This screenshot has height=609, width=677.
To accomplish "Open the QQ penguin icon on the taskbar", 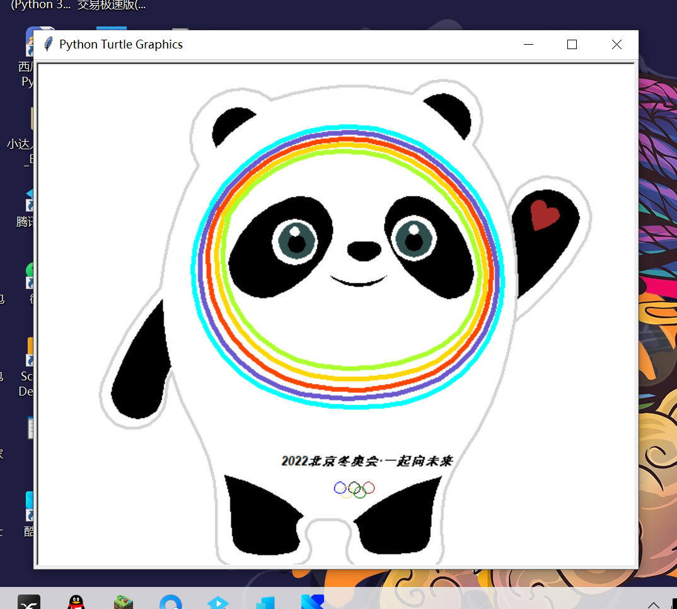I will click(x=76, y=601).
